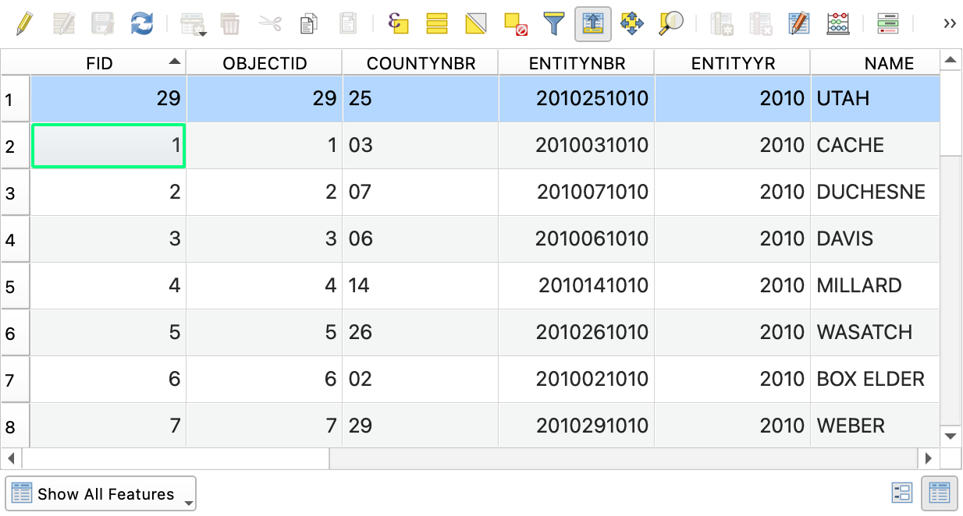The image size is (963, 516).
Task: Open select features by expression
Action: coord(398,23)
